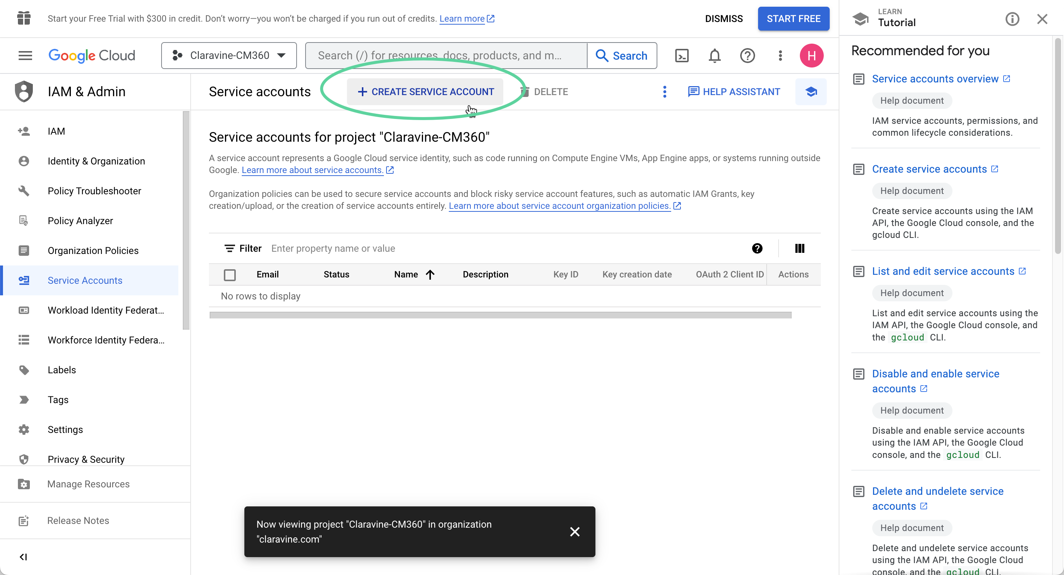Collapse the sidebar navigation panel
This screenshot has width=1064, height=575.
24,557
